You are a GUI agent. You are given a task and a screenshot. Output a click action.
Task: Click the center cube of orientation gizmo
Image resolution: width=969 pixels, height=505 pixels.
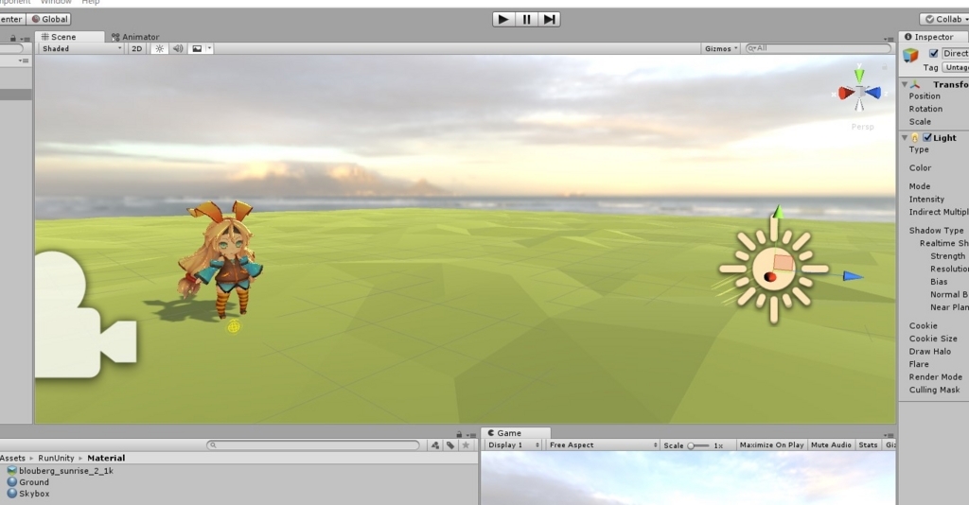point(859,92)
